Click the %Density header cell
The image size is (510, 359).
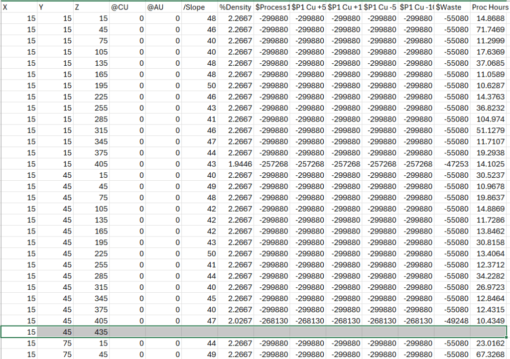pos(236,7)
